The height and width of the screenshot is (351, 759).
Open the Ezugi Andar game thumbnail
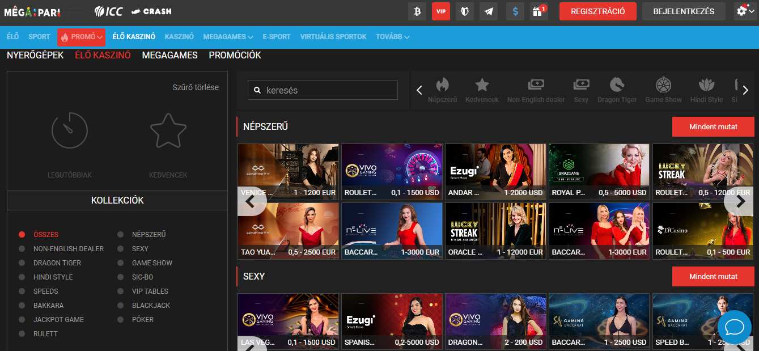point(496,172)
